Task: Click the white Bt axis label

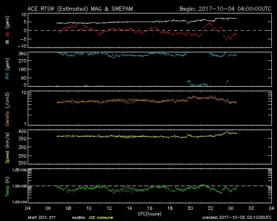Action: pos(8,41)
